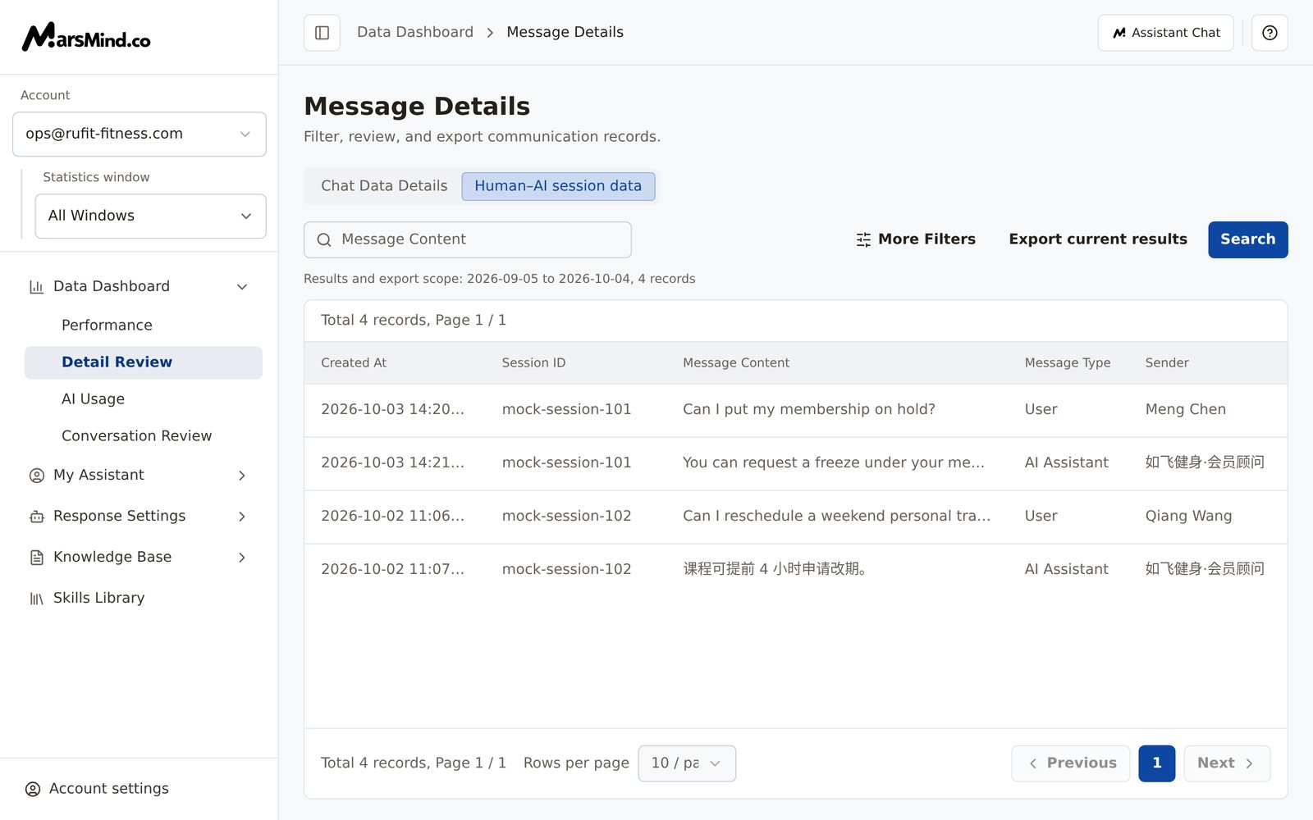Expand the My Assistant menu chevron

coord(242,476)
